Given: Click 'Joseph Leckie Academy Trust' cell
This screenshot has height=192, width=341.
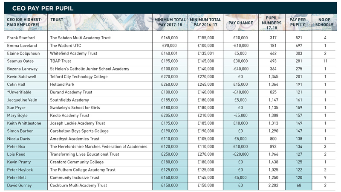Looking at the screenshot, I should (x=78, y=123).
